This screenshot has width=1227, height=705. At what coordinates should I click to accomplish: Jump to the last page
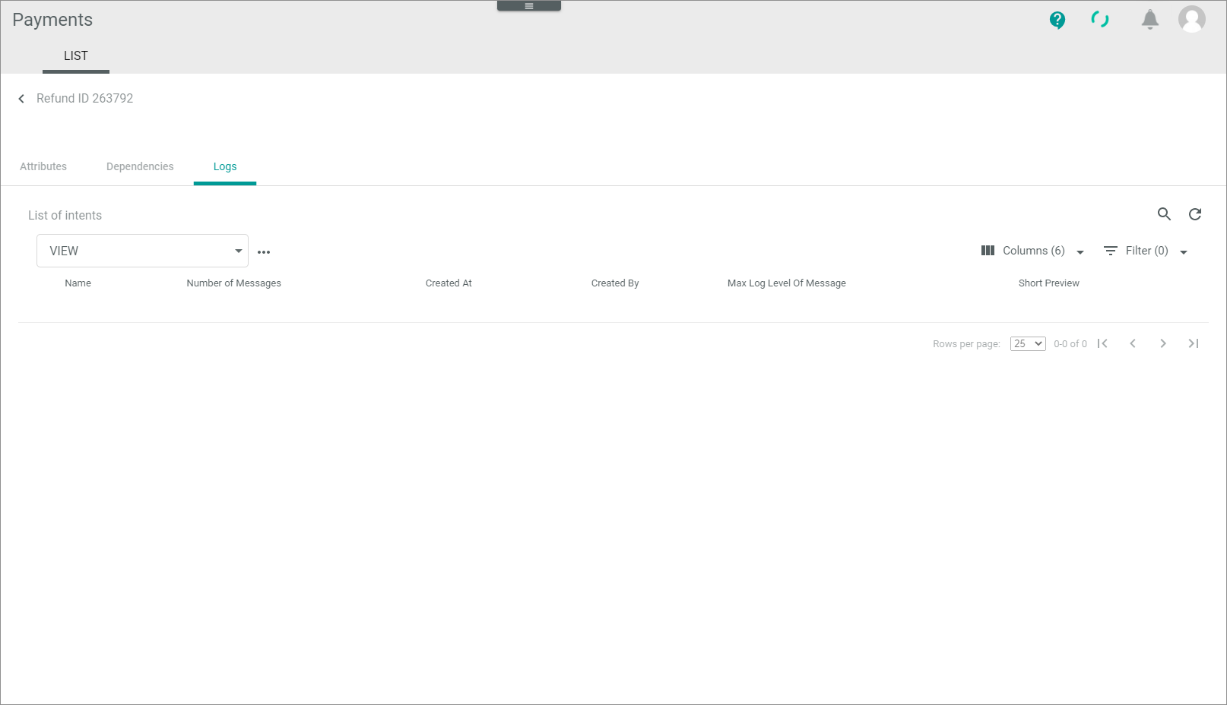(x=1194, y=343)
